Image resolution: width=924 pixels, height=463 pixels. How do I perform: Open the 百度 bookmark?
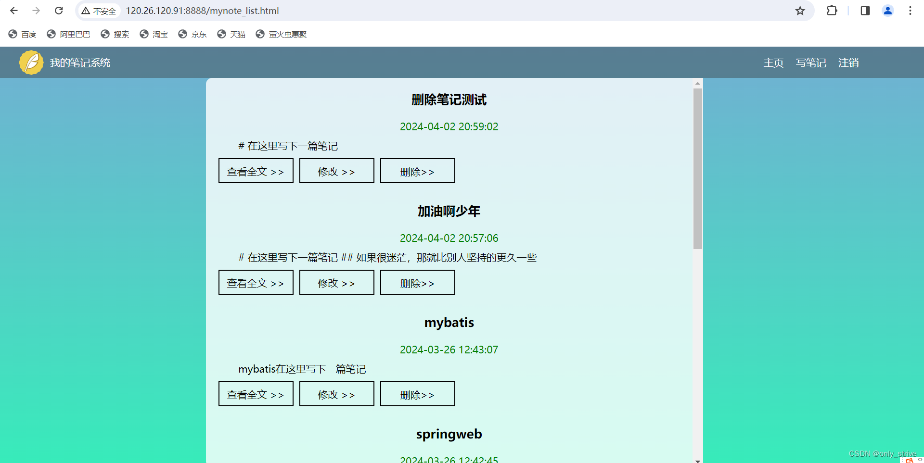pos(23,34)
